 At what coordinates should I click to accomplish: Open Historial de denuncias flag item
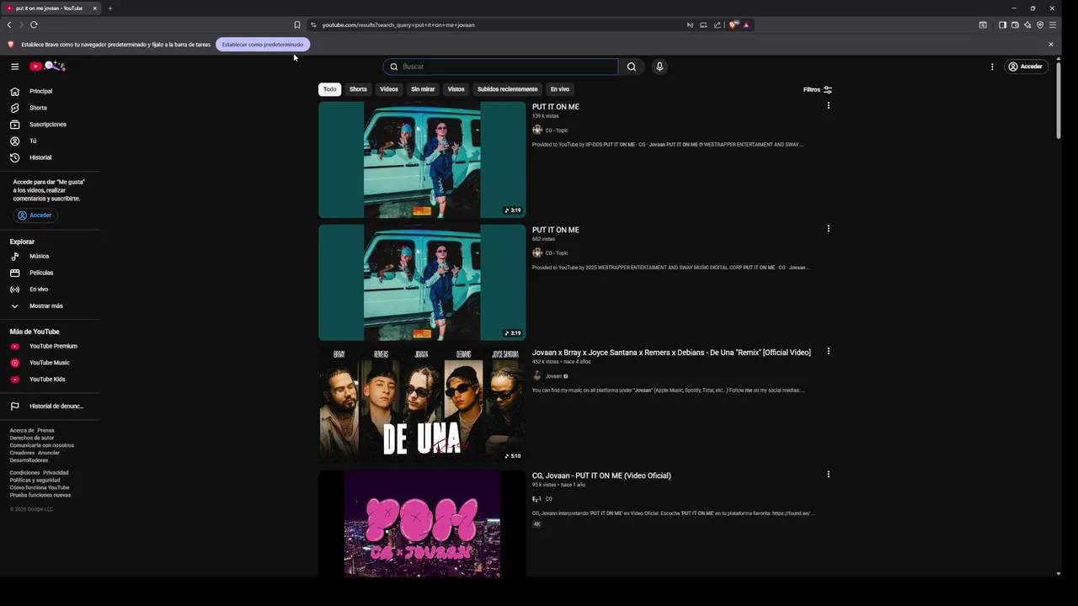(51, 407)
